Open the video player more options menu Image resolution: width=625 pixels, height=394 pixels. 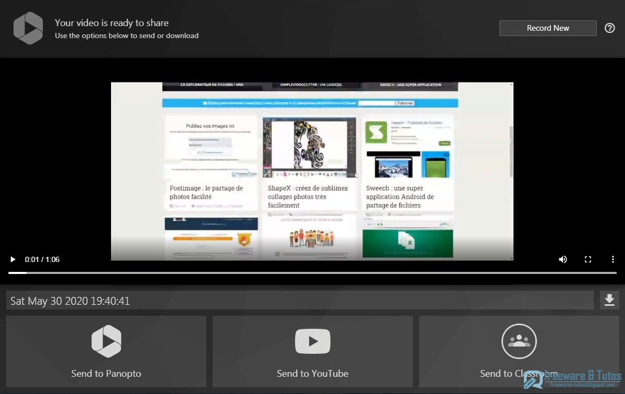(612, 259)
